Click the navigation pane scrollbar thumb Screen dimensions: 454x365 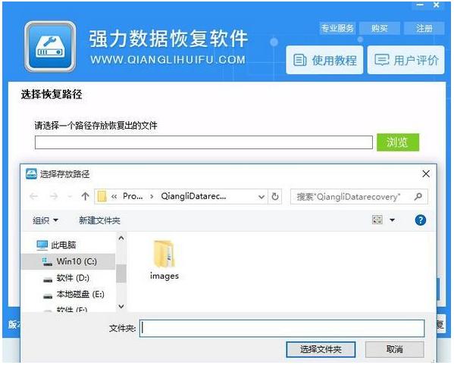point(121,273)
